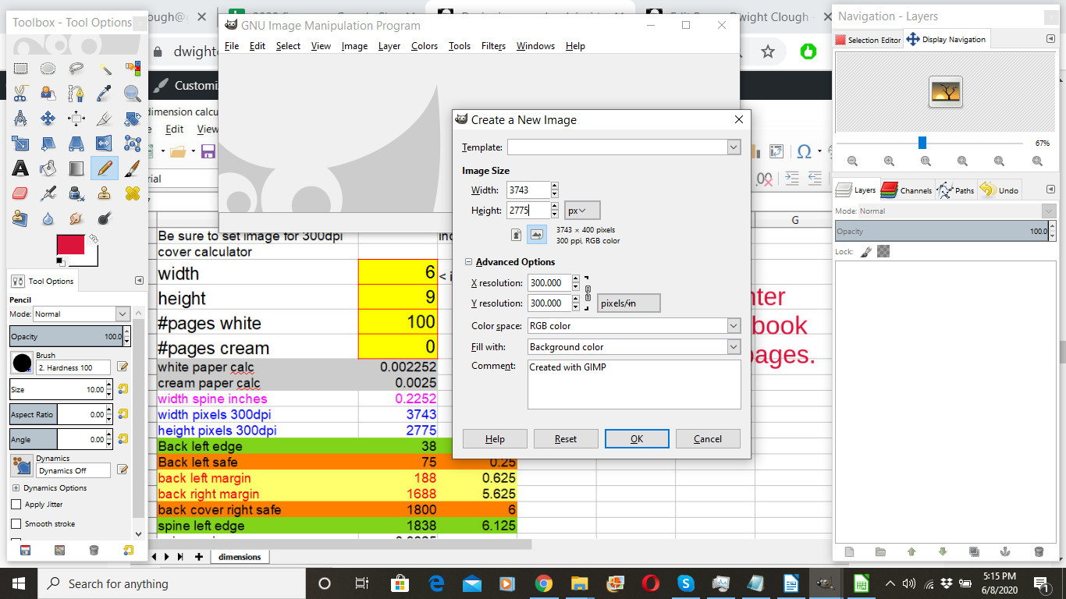Pick the Fuzzy Select magic wand tool
Viewport: 1066px width, 599px height.
[105, 69]
